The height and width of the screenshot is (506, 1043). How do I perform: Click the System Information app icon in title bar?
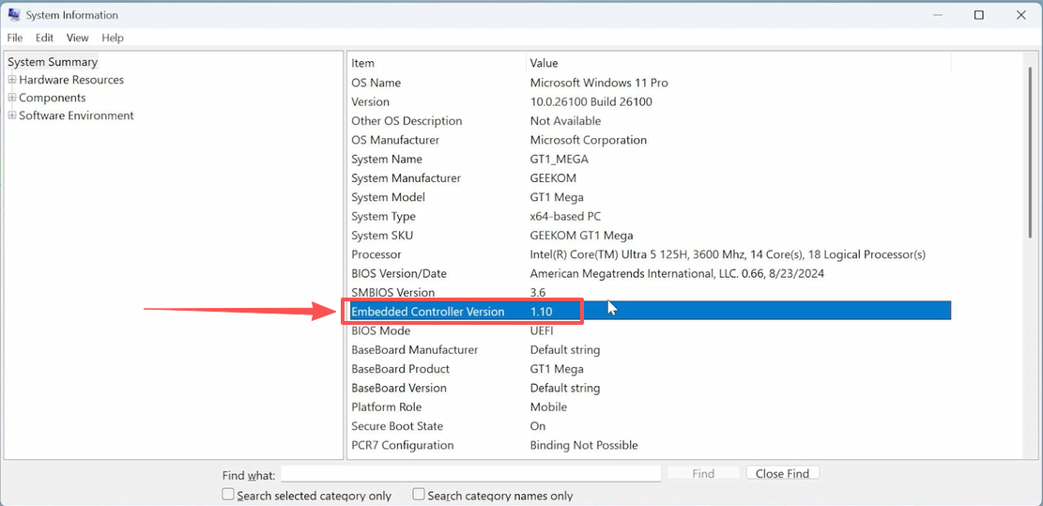point(12,15)
